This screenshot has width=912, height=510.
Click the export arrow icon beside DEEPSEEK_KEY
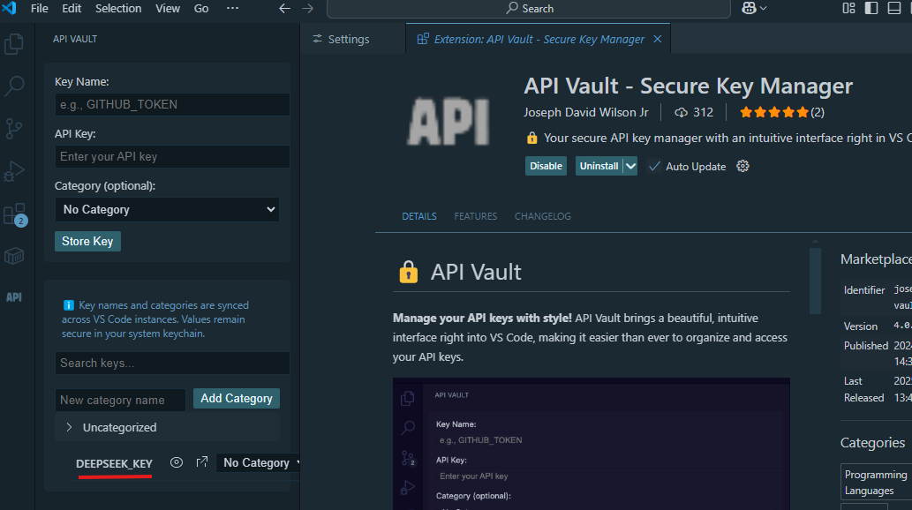pyautogui.click(x=202, y=462)
